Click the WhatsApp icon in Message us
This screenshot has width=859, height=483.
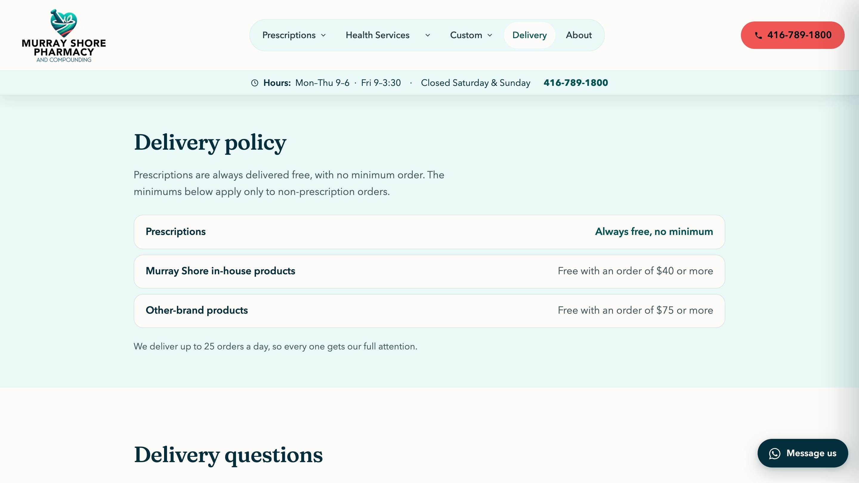[775, 453]
